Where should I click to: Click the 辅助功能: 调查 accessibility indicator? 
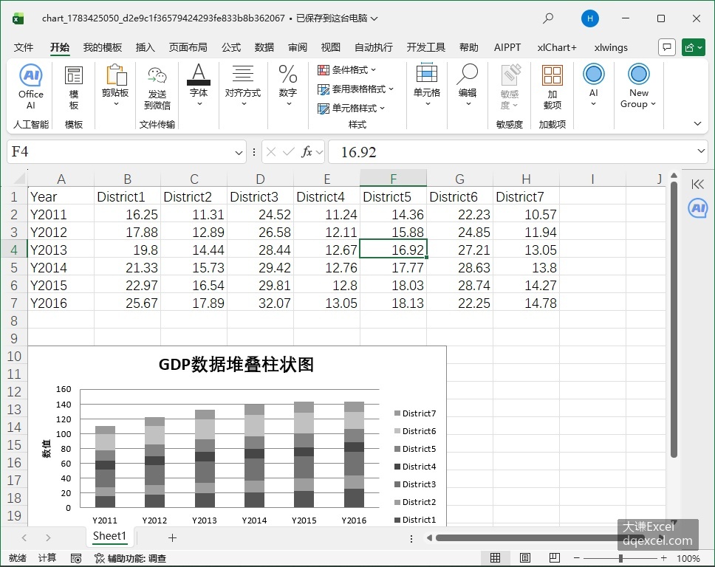click(130, 558)
